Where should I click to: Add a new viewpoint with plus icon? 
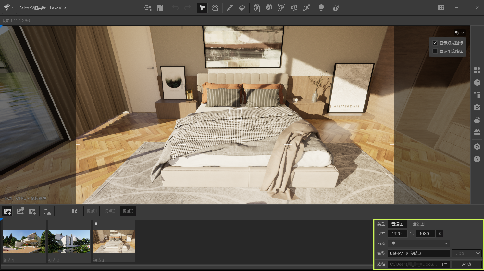pos(62,211)
